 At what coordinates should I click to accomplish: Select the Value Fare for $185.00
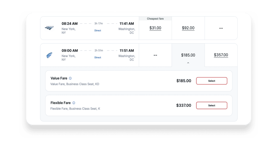click(212, 81)
